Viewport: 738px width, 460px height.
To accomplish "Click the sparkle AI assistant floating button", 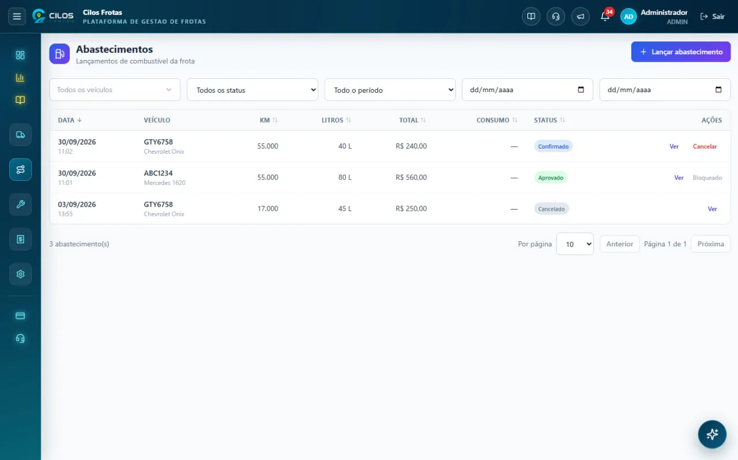I will [712, 434].
